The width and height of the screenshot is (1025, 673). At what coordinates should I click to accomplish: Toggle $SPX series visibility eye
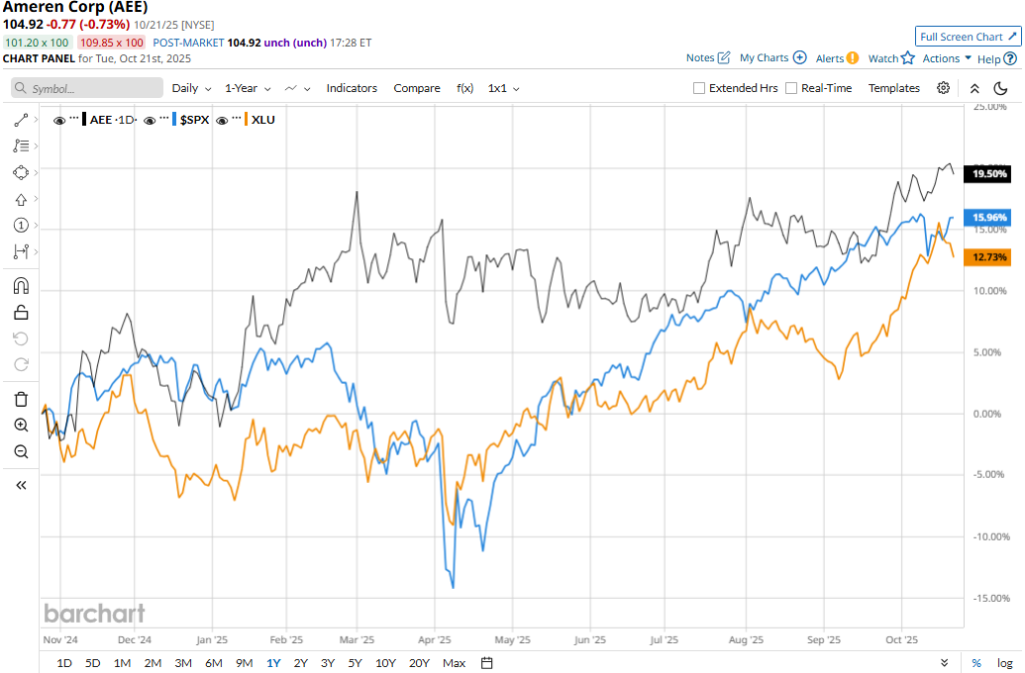tap(150, 120)
